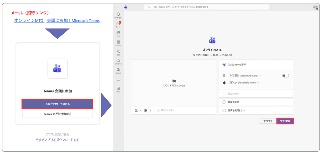The height and width of the screenshot is (153, 322).
Task: Select the 音声を使用しない radio option
Action: [x=224, y=110]
